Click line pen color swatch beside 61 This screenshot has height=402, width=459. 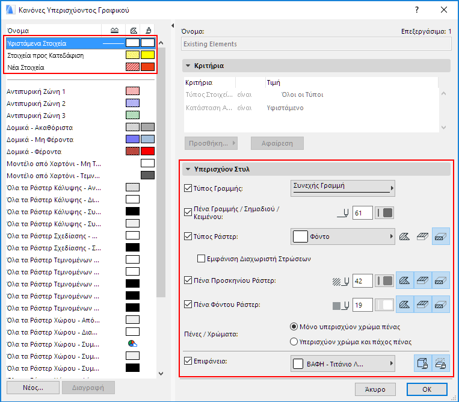tap(384, 213)
